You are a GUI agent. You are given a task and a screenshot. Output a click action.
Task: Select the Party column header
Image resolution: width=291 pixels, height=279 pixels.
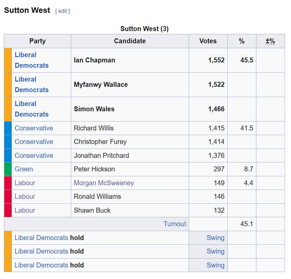pyautogui.click(x=38, y=41)
